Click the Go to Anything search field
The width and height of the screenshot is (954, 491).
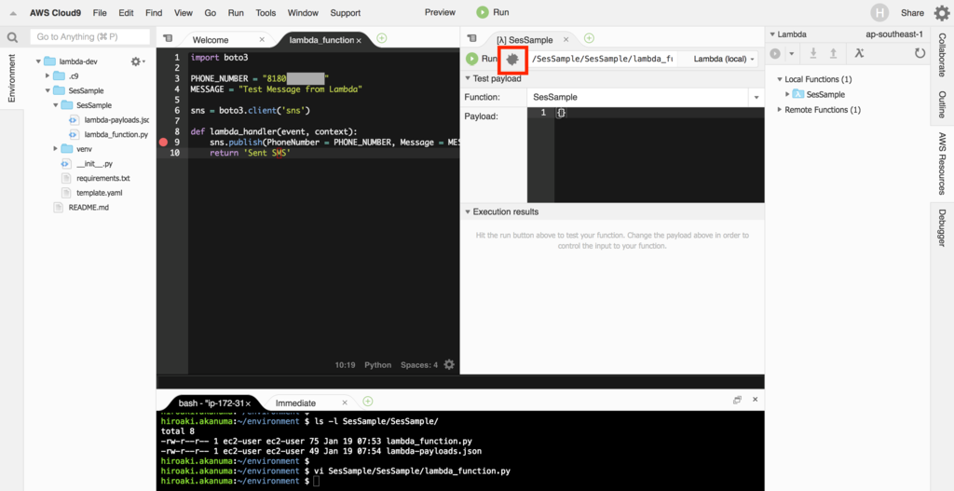pyautogui.click(x=90, y=36)
